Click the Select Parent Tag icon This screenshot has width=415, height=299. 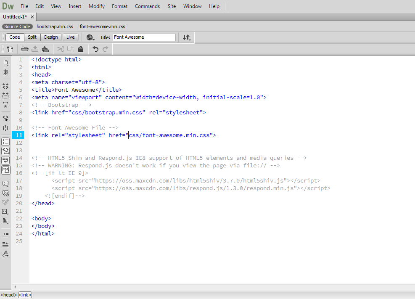pos(5,118)
